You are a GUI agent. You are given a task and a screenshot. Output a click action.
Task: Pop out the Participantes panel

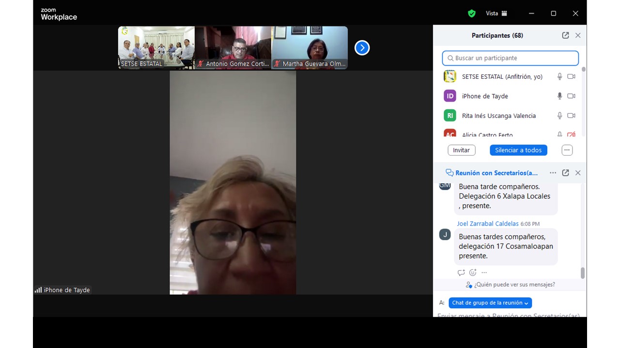pyautogui.click(x=565, y=35)
